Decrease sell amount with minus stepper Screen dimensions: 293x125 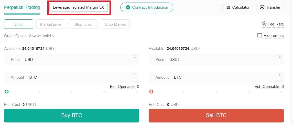(x=279, y=80)
